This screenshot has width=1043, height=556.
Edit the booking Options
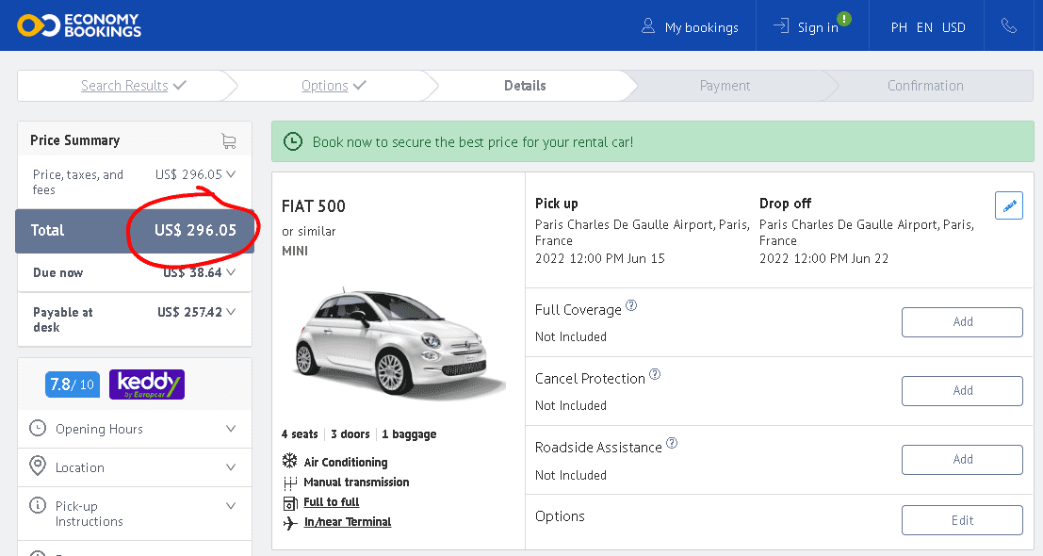tap(962, 519)
